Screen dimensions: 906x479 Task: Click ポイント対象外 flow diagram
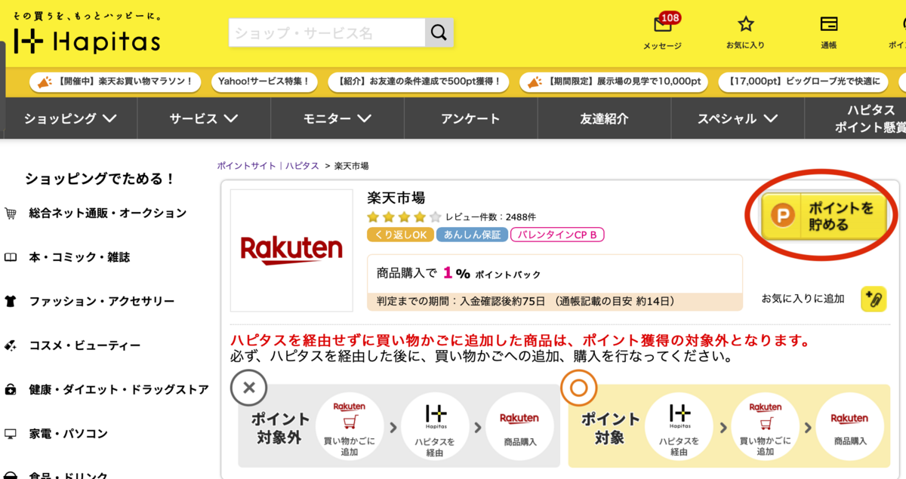coord(399,425)
